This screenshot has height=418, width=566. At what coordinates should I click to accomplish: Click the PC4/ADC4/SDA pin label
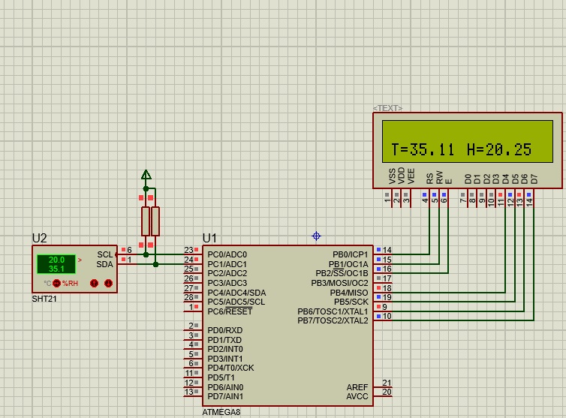point(236,293)
